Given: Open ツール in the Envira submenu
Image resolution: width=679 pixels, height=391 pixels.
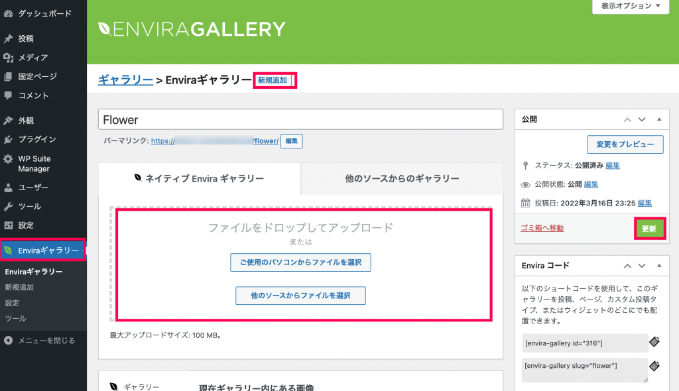Looking at the screenshot, I should pyautogui.click(x=16, y=318).
